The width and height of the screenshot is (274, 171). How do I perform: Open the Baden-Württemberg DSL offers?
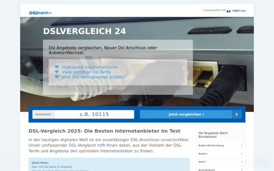pyautogui.click(x=221, y=145)
